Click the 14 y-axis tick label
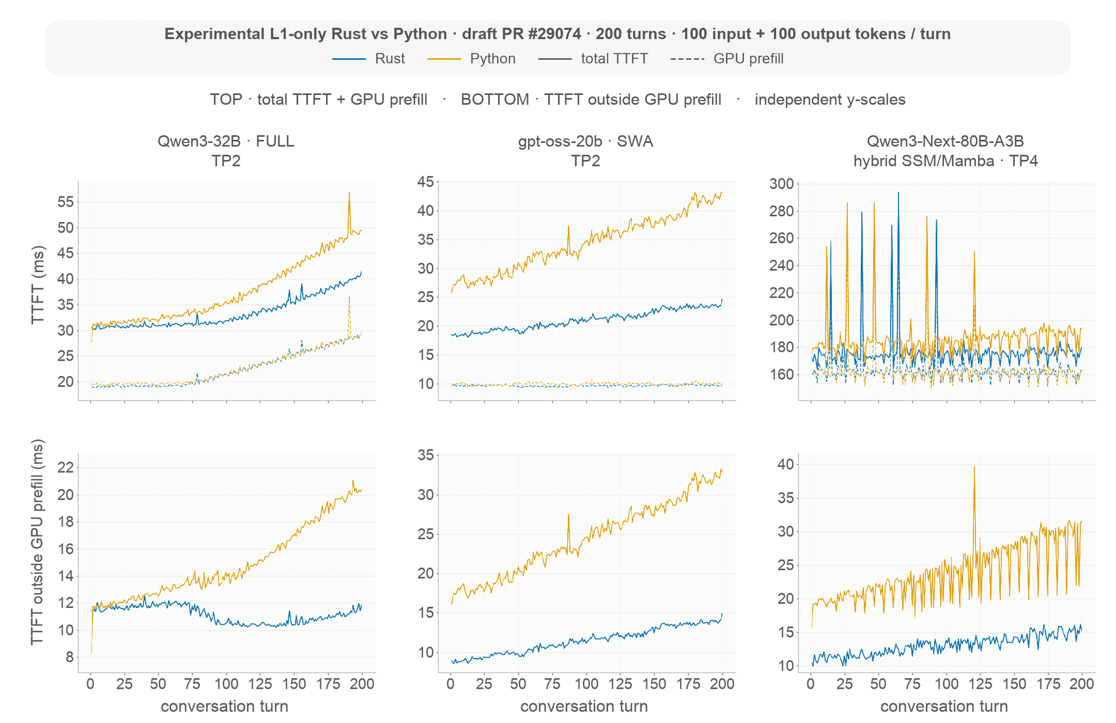This screenshot has height=723, width=1116. pyautogui.click(x=66, y=576)
